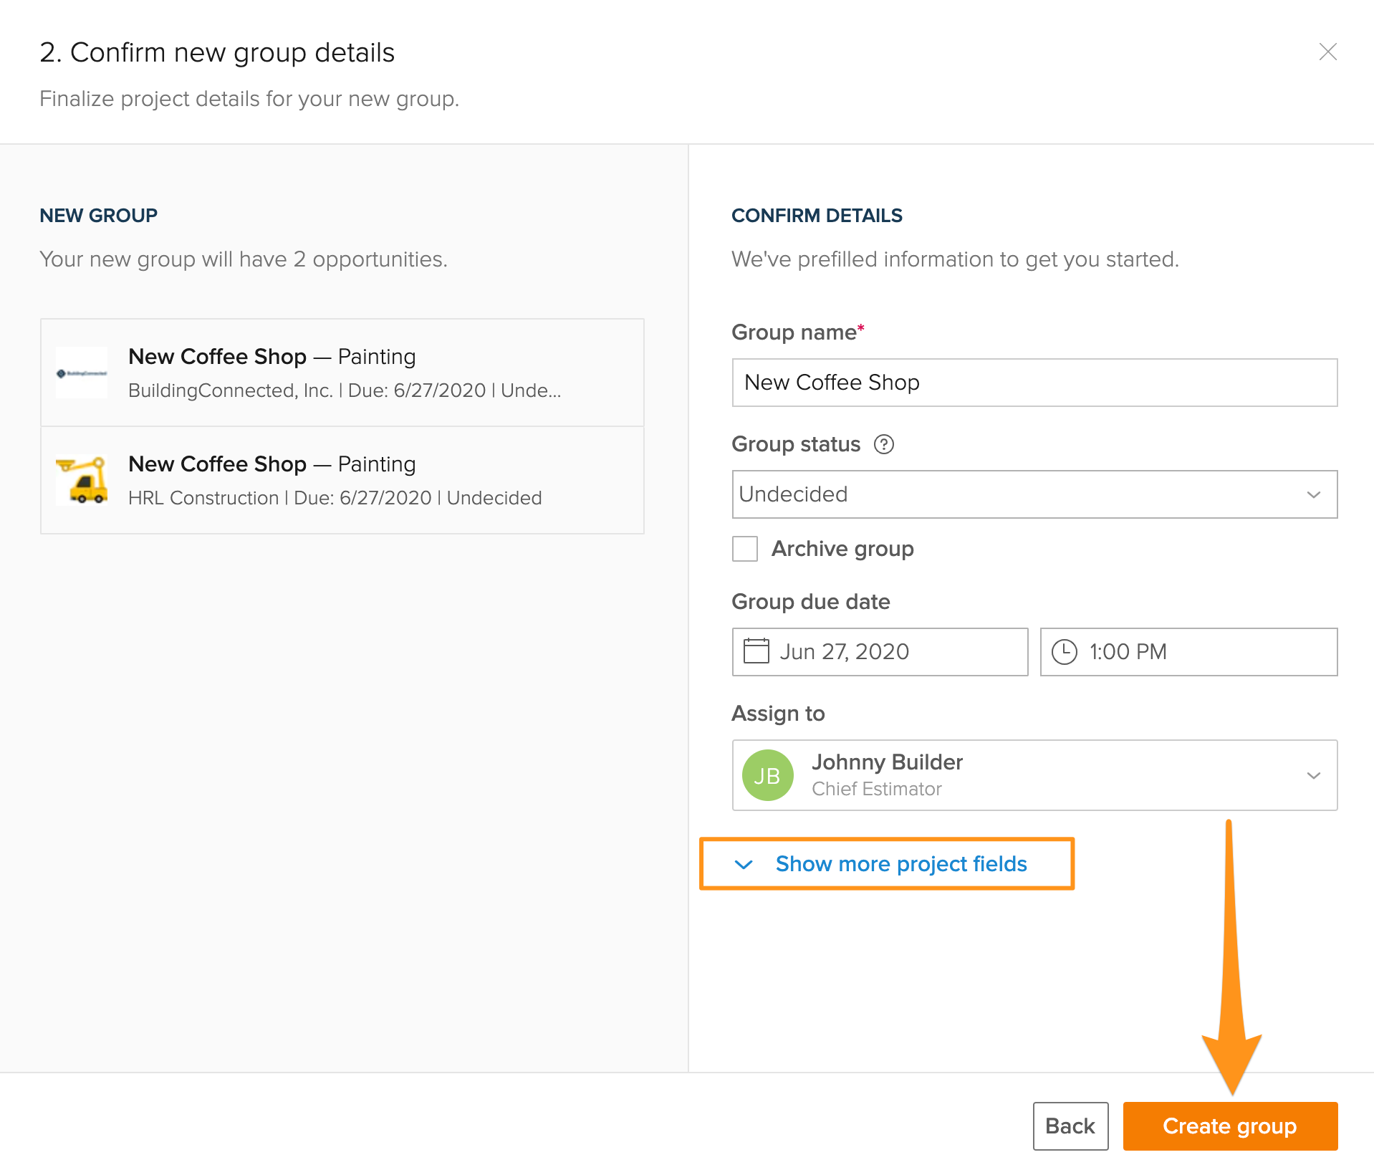
Task: Click the Group name input field
Action: pyautogui.click(x=1034, y=383)
